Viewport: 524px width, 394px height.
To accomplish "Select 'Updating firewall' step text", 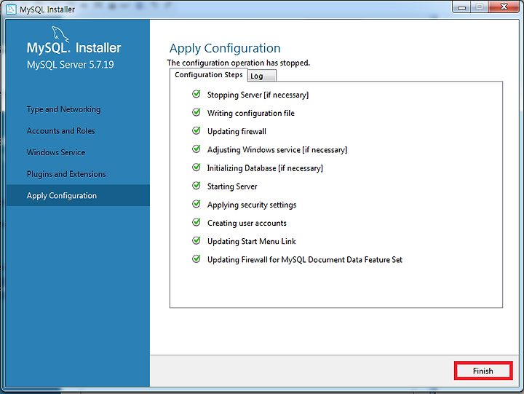I will click(x=237, y=131).
